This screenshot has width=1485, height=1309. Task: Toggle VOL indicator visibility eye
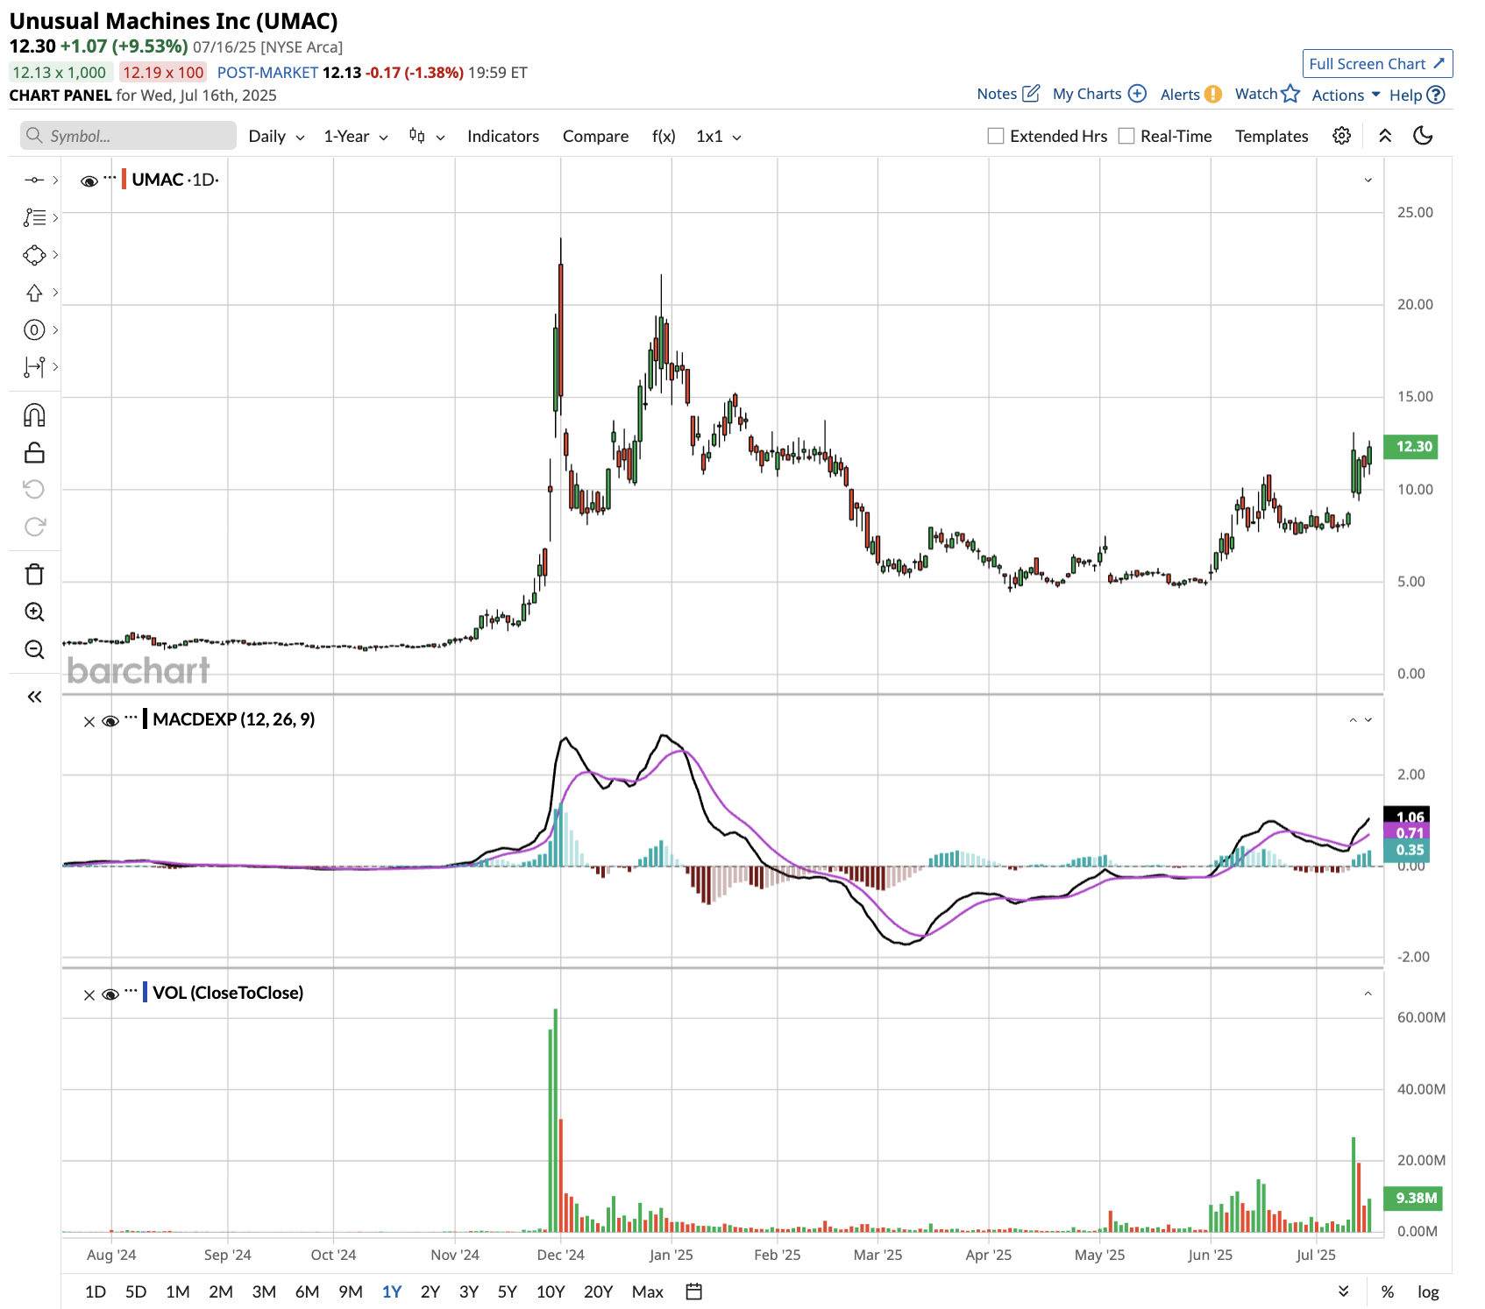110,994
